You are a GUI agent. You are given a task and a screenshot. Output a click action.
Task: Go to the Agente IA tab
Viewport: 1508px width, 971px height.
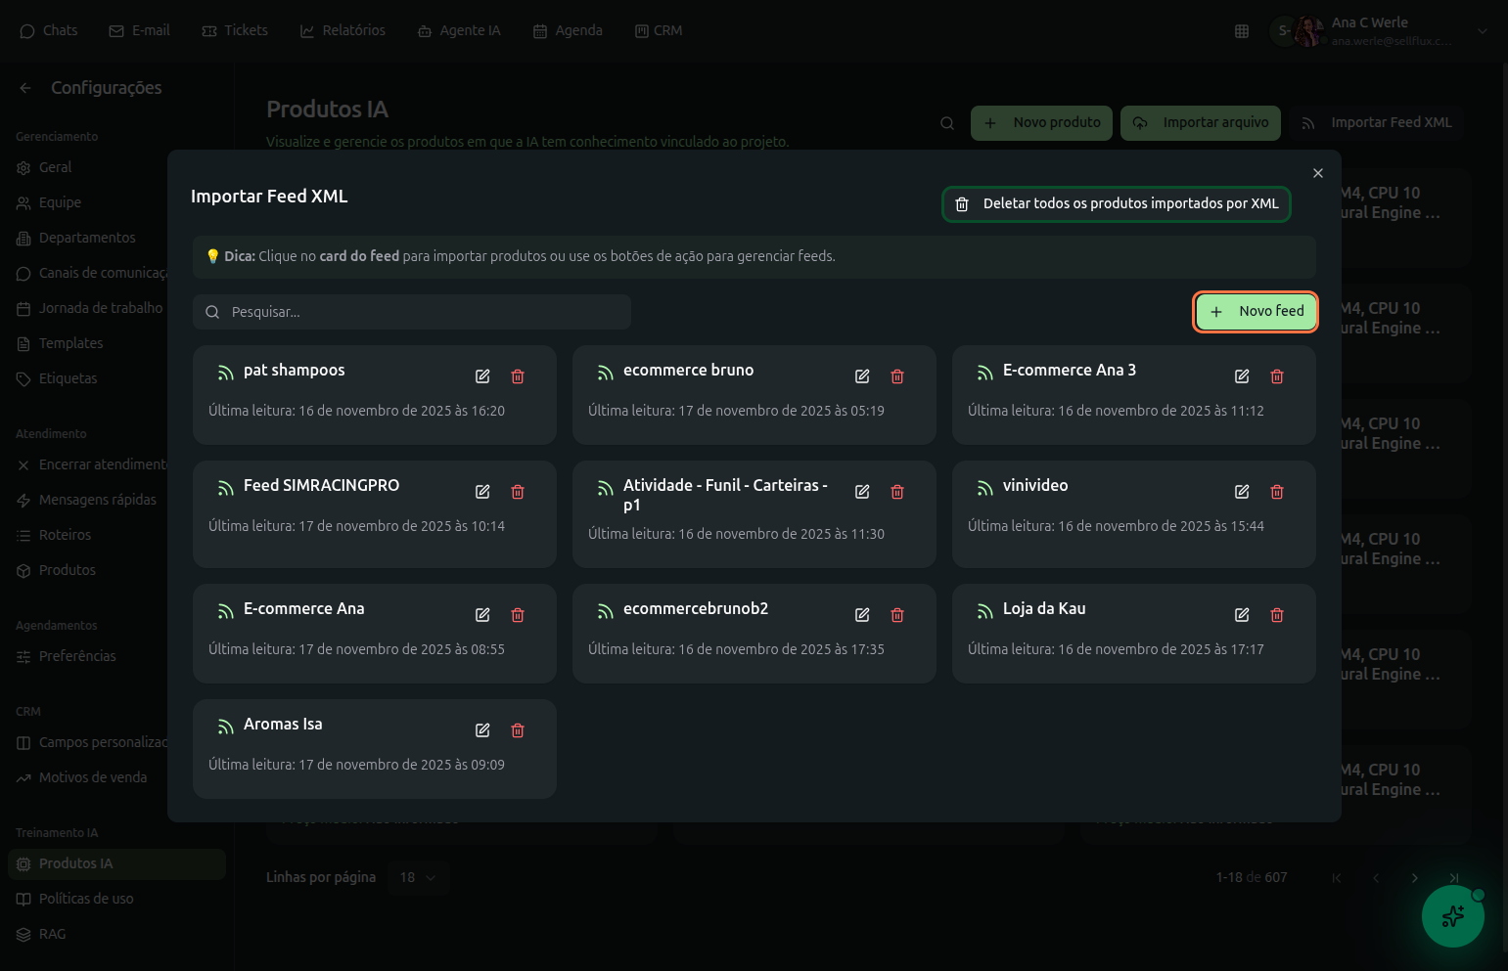click(459, 31)
